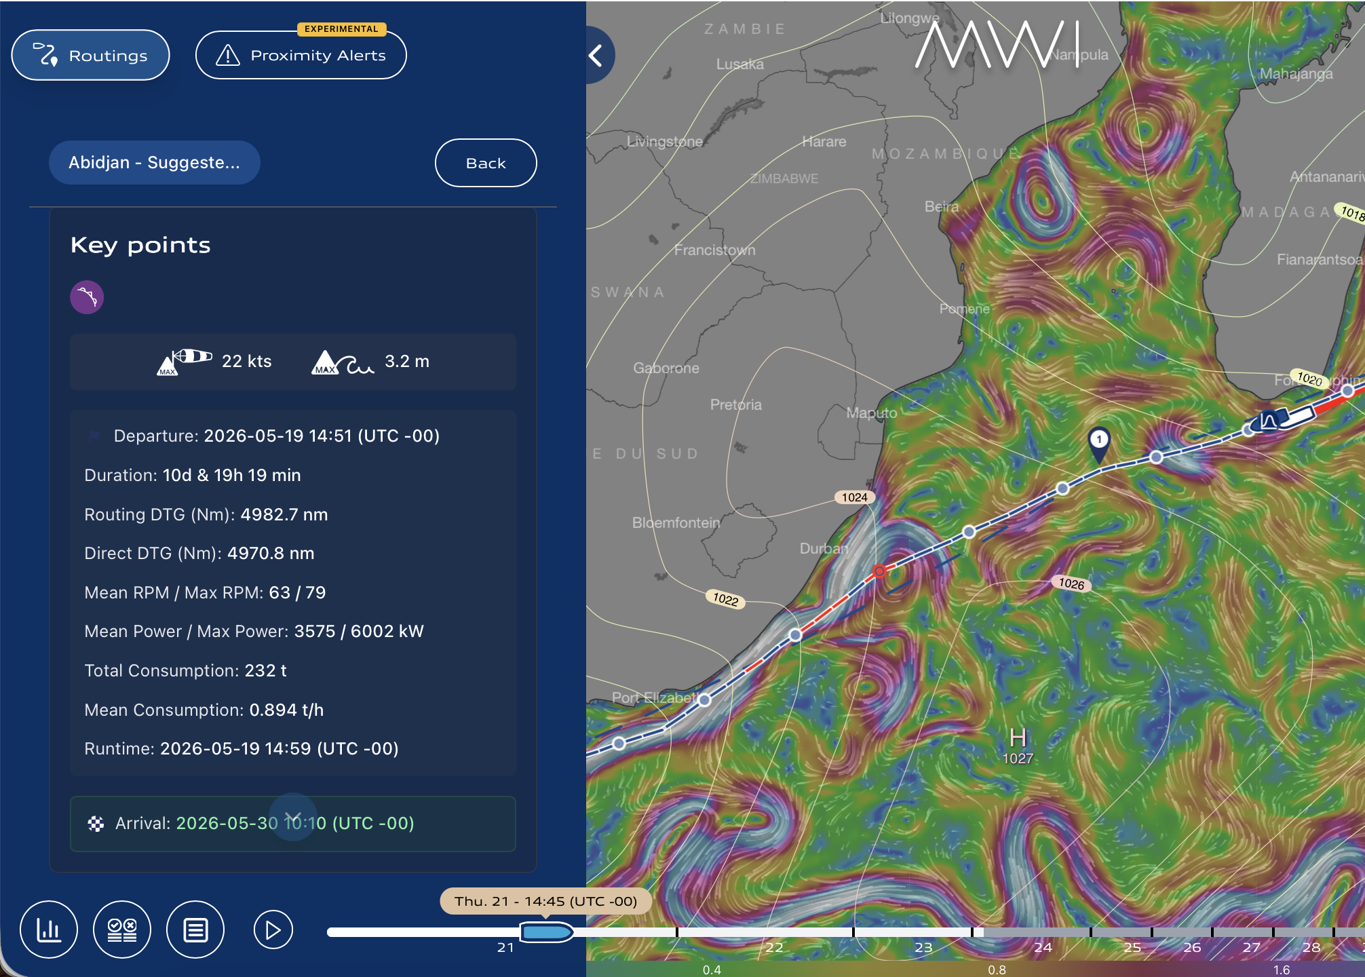Click the Runtime timestamp line
Viewport: 1365px width, 977px height.
[241, 748]
